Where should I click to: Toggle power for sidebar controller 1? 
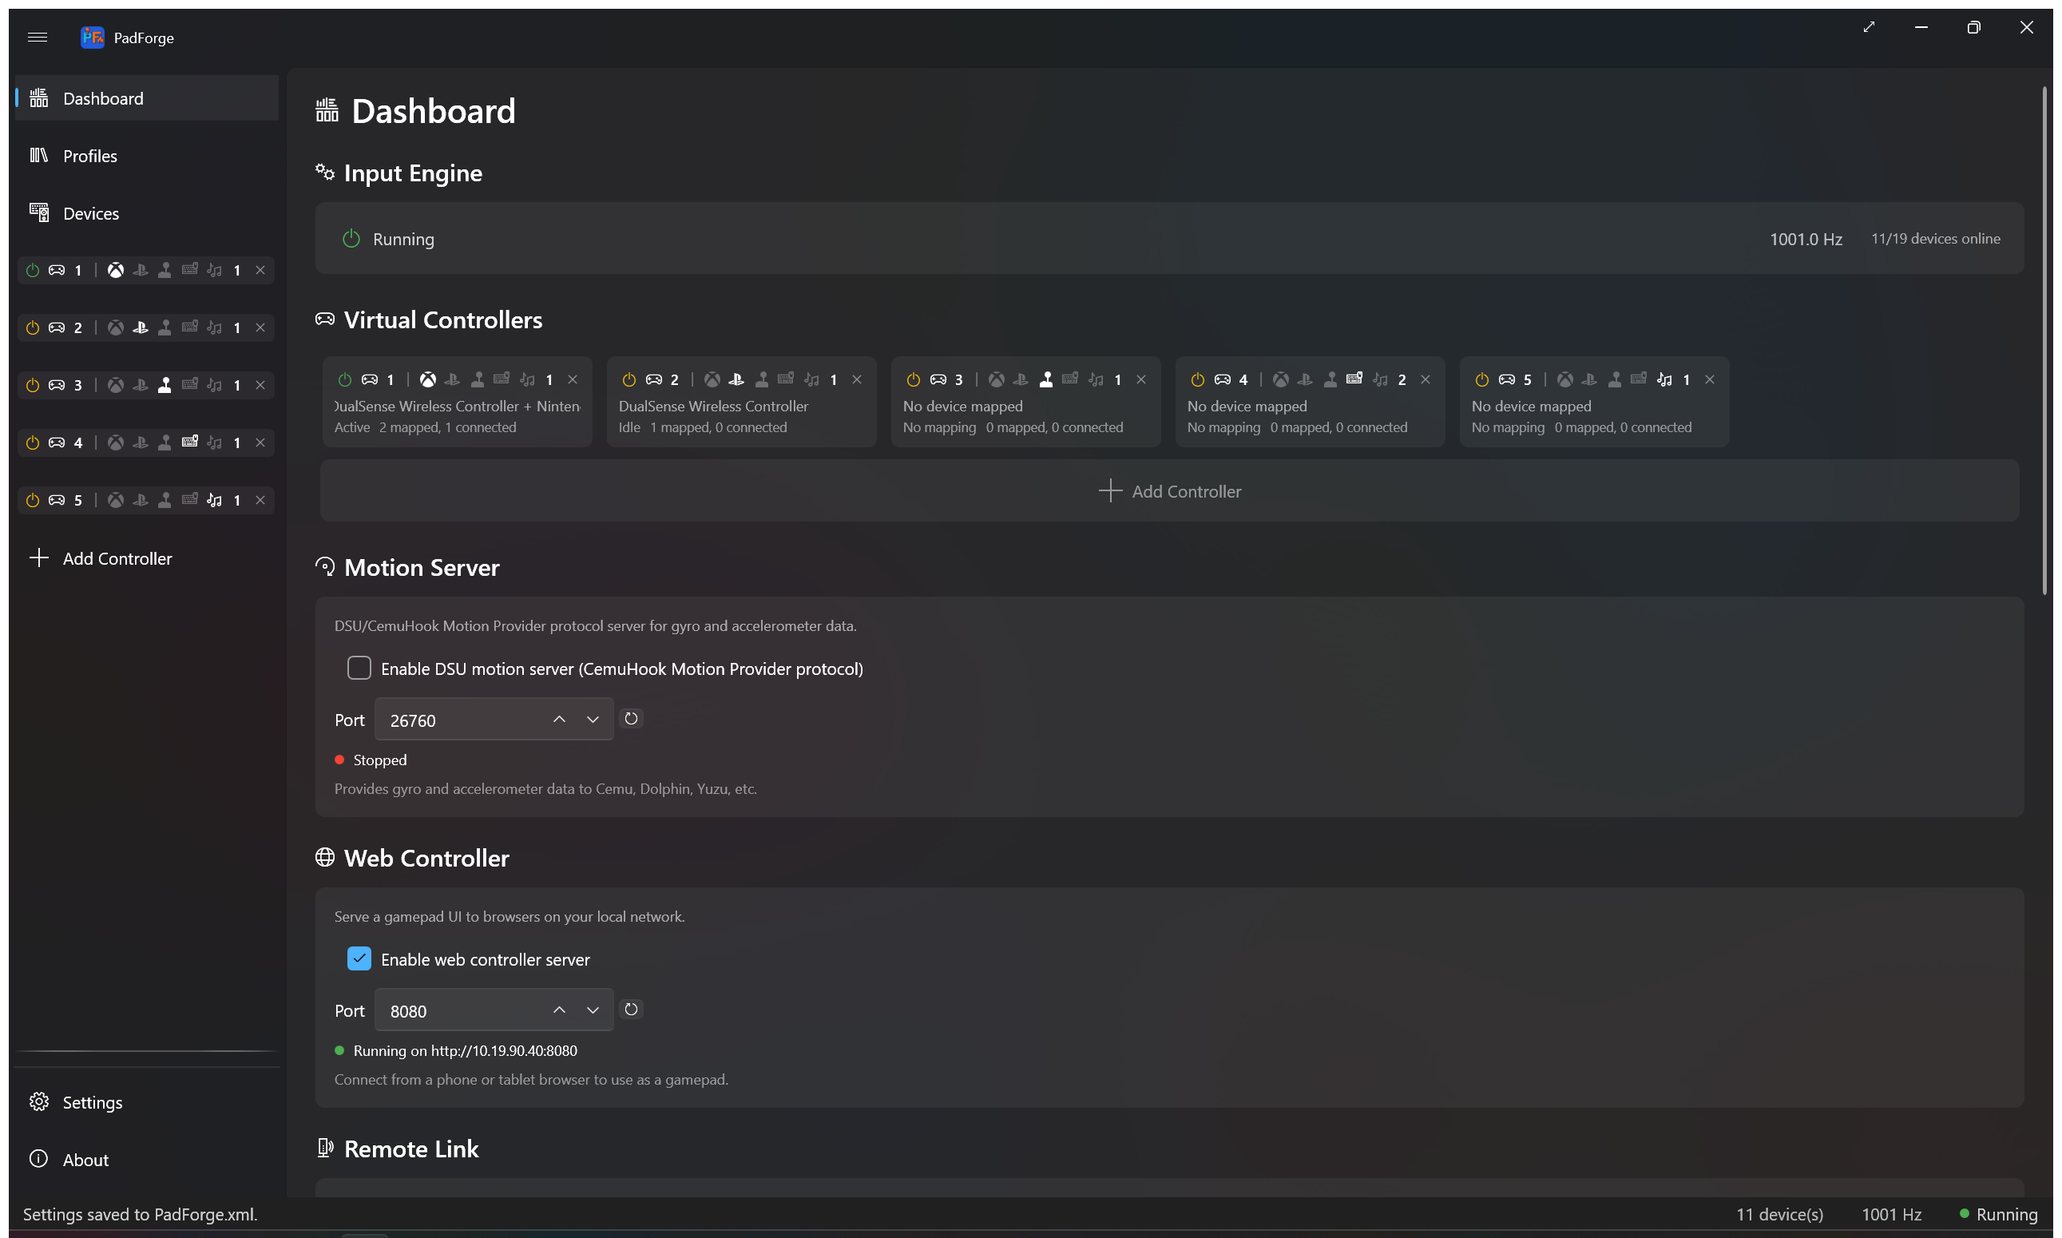33,270
